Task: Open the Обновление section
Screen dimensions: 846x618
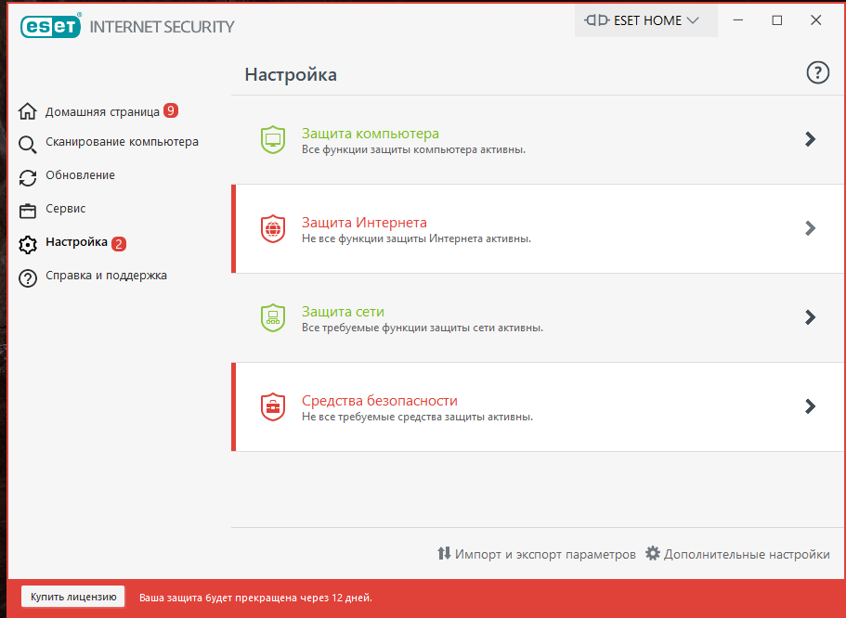Action: tap(81, 175)
